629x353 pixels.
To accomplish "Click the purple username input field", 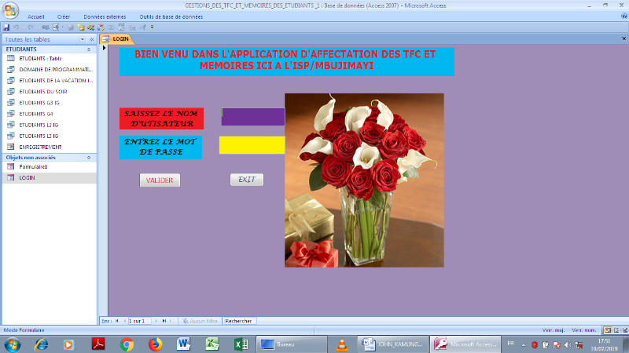I will pyautogui.click(x=253, y=116).
